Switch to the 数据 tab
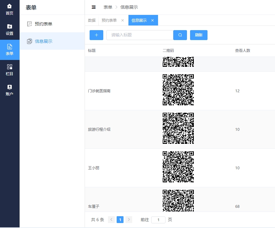Image resolution: width=275 pixels, height=228 pixels. coord(92,21)
